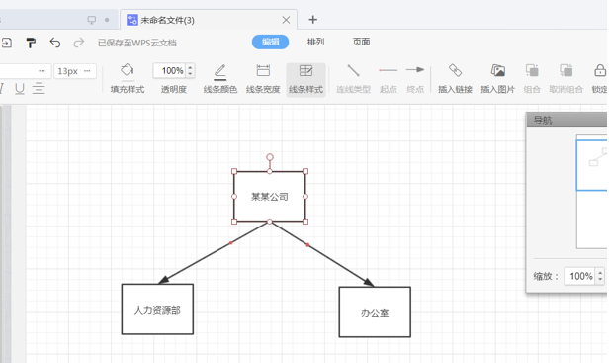Switch to the 排列 tab

tap(315, 42)
